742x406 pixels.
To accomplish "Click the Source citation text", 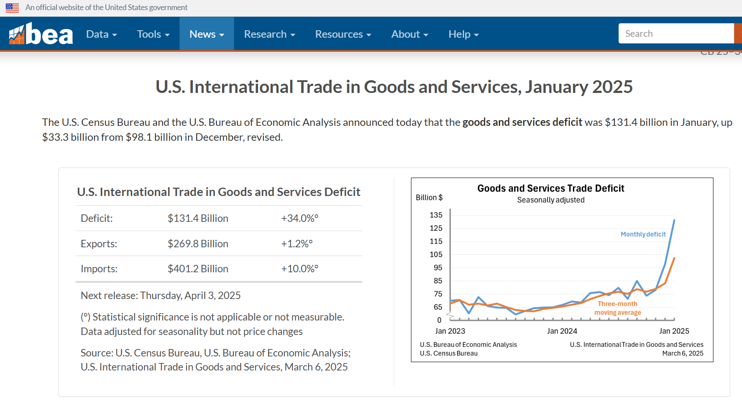I will tap(216, 360).
